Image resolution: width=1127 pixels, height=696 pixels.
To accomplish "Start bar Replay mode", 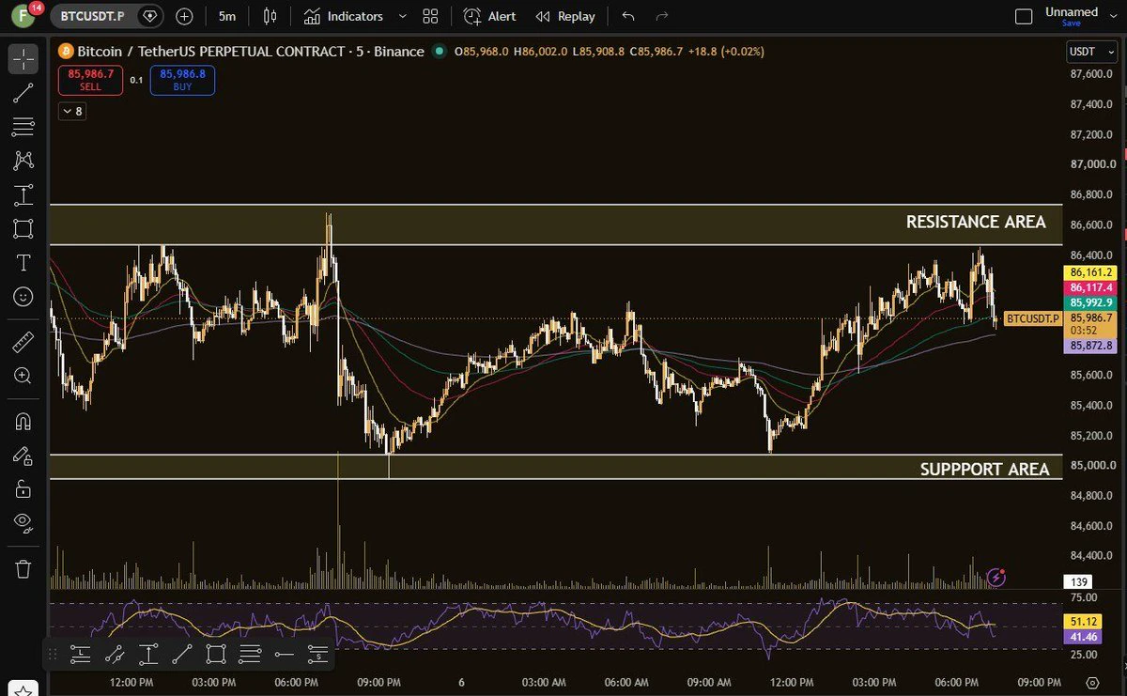I will (565, 16).
